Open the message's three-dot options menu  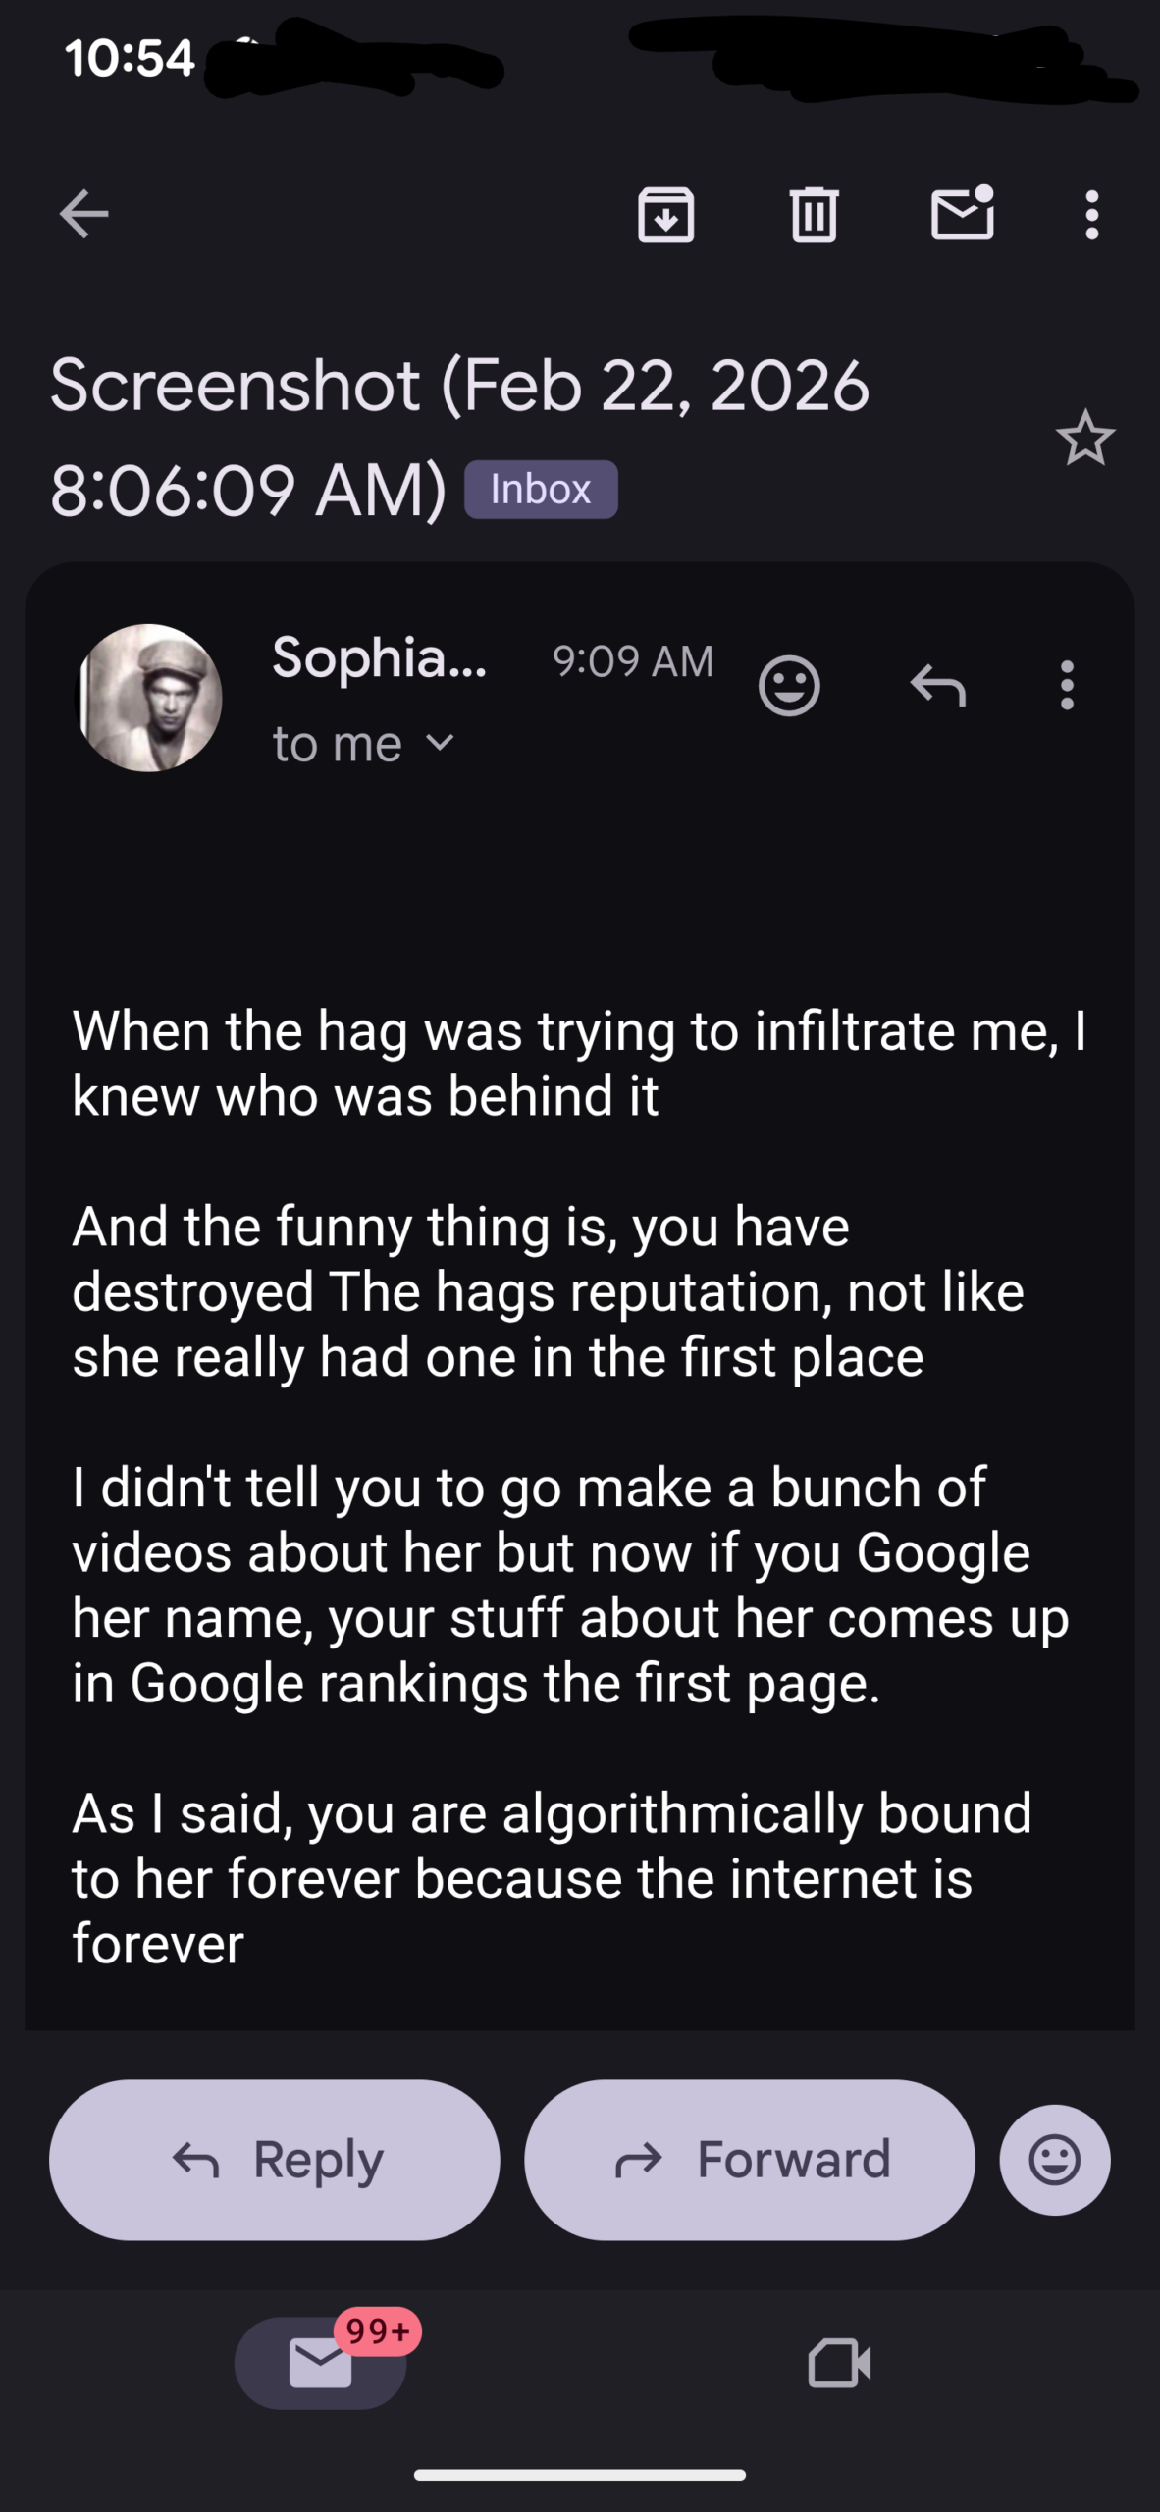pos(1067,685)
